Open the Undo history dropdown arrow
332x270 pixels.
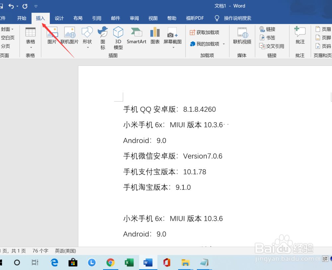click(x=17, y=6)
